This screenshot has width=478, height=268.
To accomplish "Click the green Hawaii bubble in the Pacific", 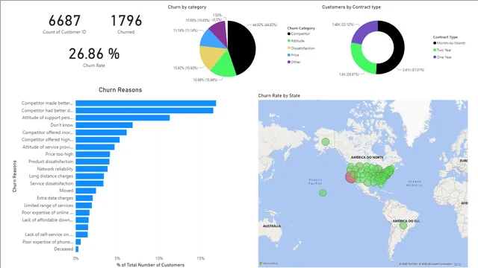I will pos(323,193).
